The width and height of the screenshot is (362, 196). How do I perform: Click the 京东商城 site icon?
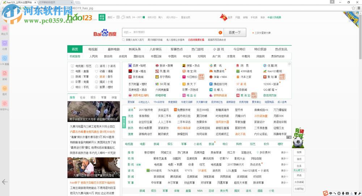(x=130, y=77)
